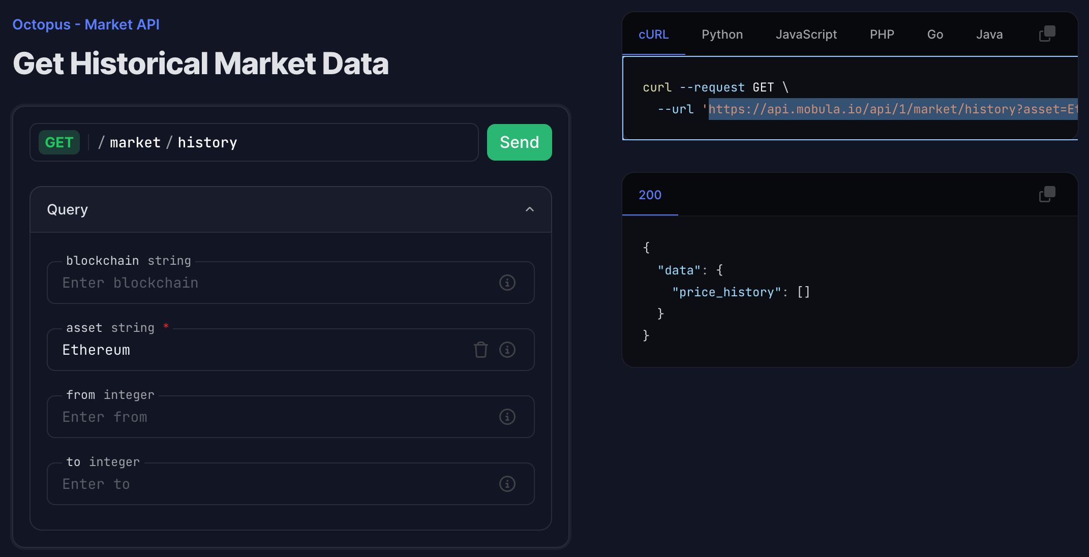This screenshot has width=1089, height=557.
Task: Show info for asset parameter
Action: pyautogui.click(x=507, y=350)
